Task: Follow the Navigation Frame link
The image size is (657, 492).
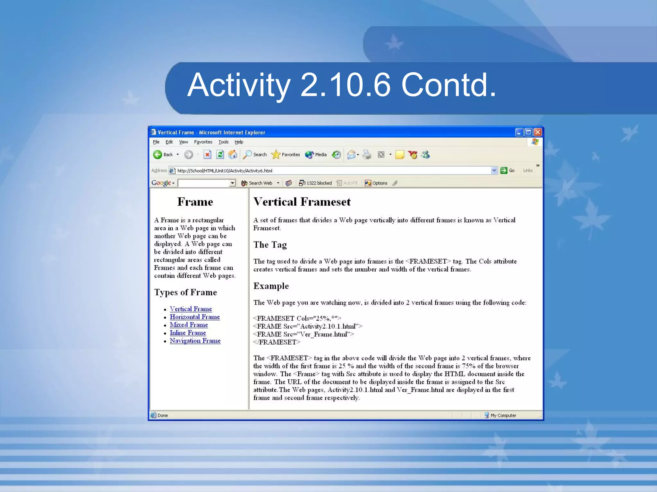Action: pyautogui.click(x=195, y=341)
